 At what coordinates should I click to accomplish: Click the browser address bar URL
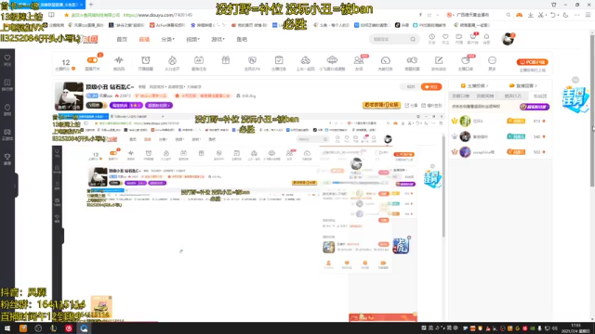(x=158, y=15)
